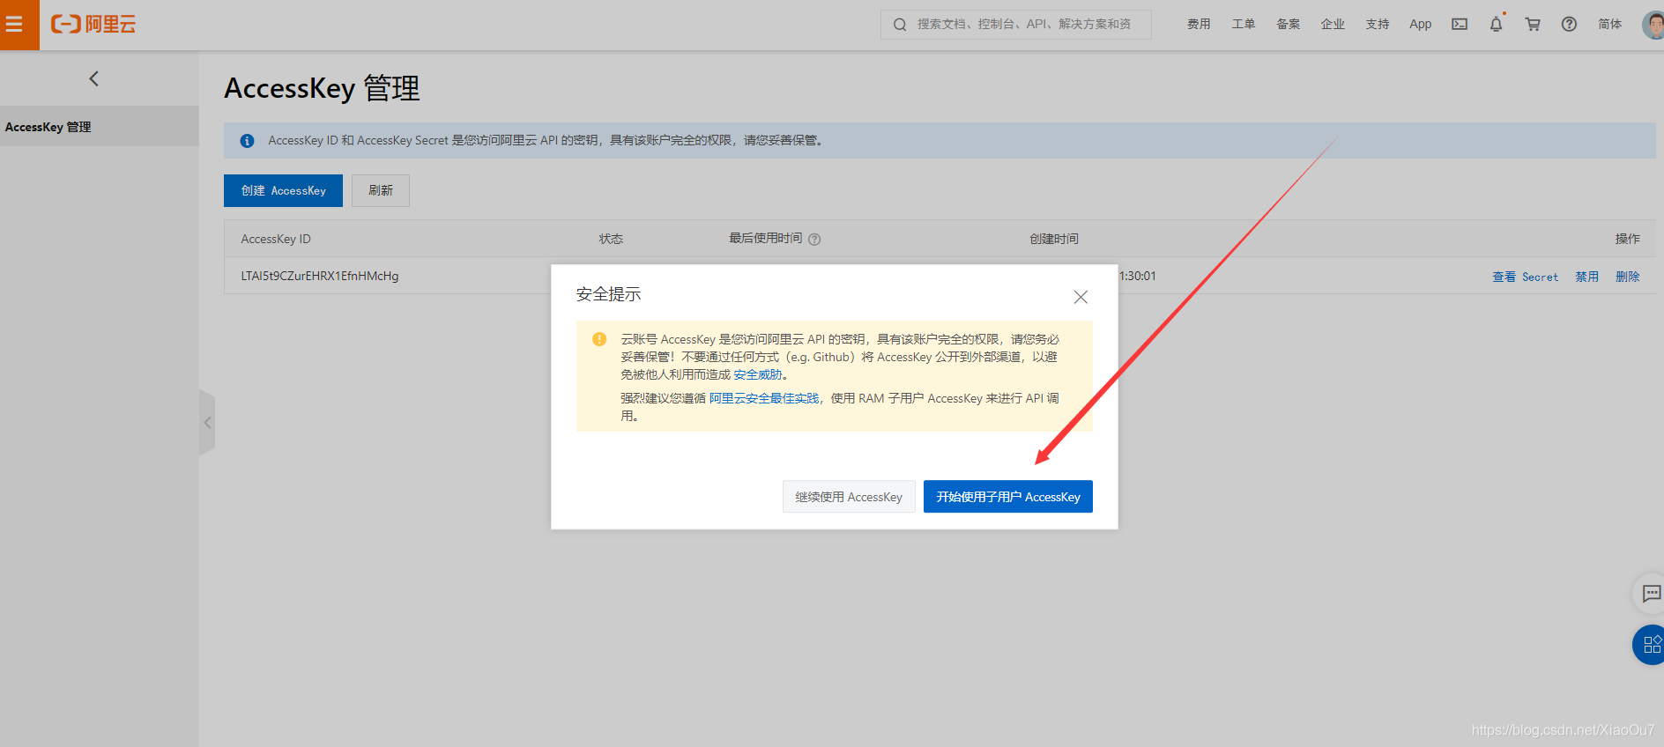Click the 刷新 button
This screenshot has height=747, width=1664.
[381, 190]
